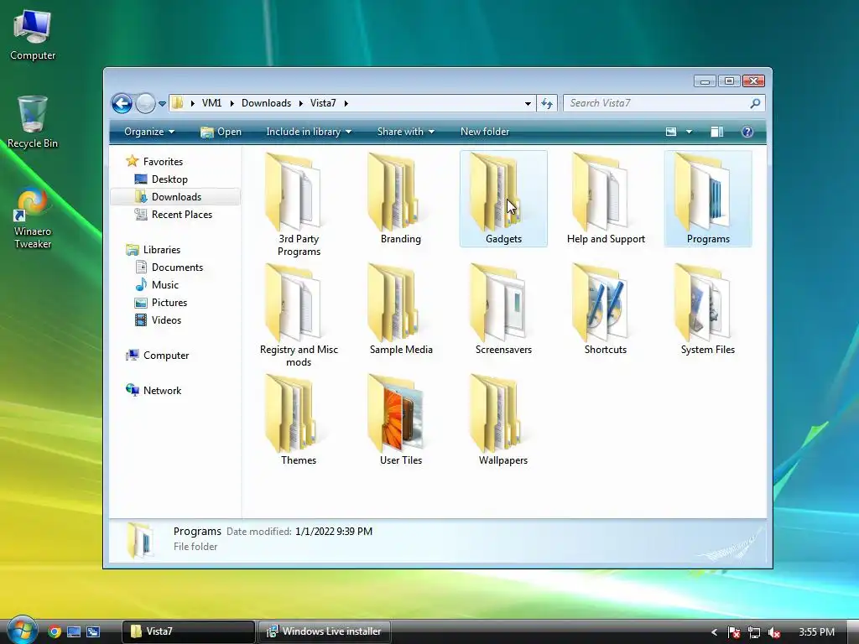The image size is (859, 644).
Task: Select the Wallpapers folder
Action: tap(503, 420)
